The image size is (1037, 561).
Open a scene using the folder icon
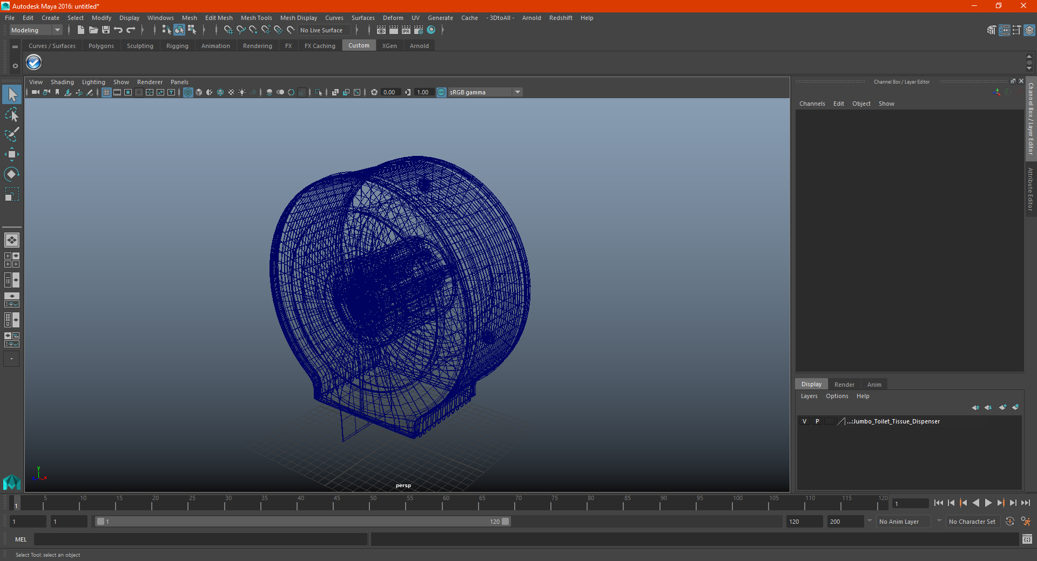(x=93, y=30)
